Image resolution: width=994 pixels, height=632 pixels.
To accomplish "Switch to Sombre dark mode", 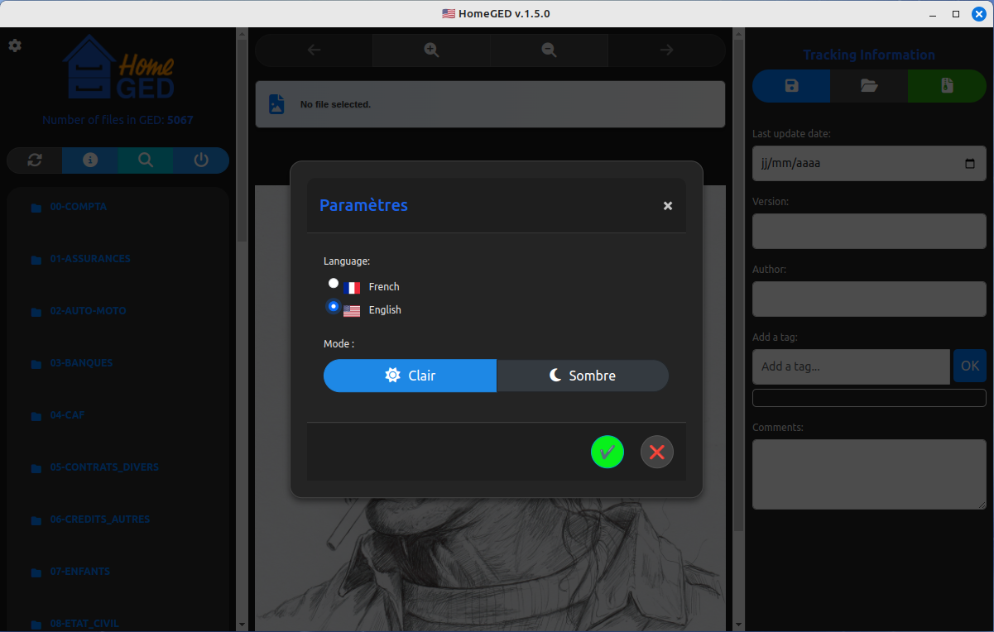I will click(583, 376).
